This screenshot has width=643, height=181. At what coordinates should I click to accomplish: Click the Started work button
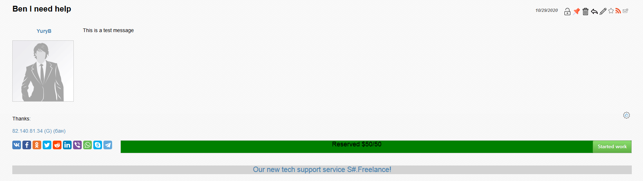point(612,147)
